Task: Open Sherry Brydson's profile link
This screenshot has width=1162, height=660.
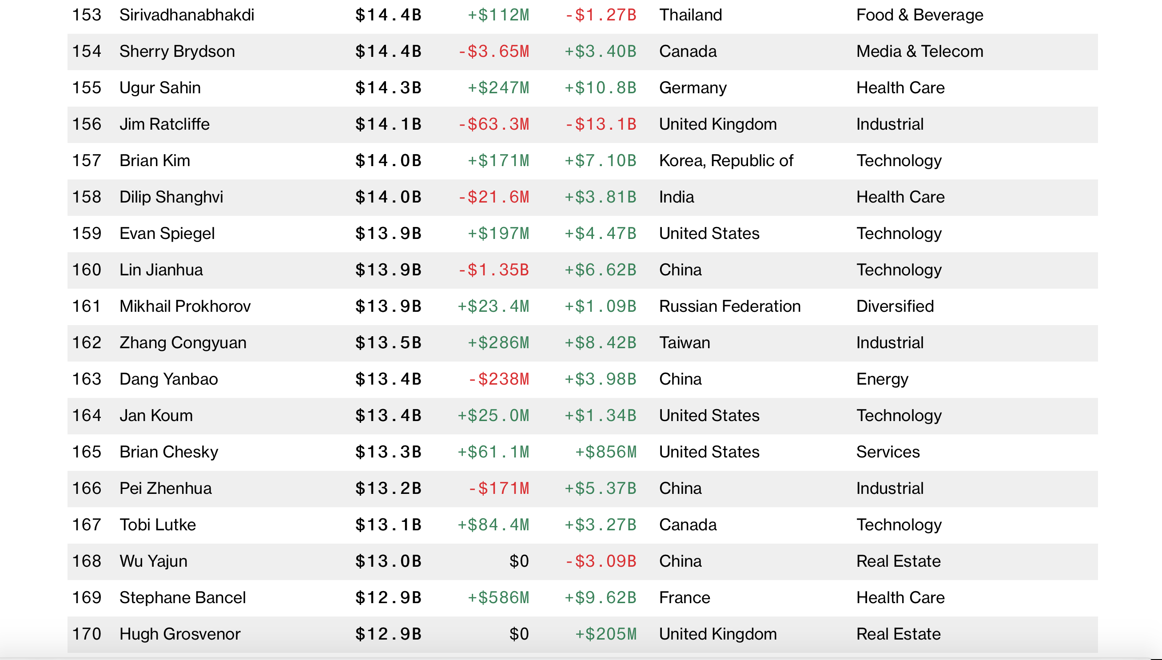Action: [177, 52]
